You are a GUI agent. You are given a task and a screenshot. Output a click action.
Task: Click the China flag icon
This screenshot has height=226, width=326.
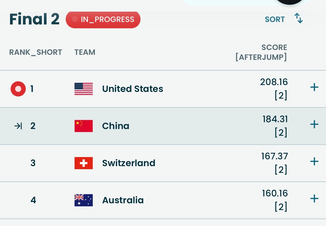coord(83,126)
